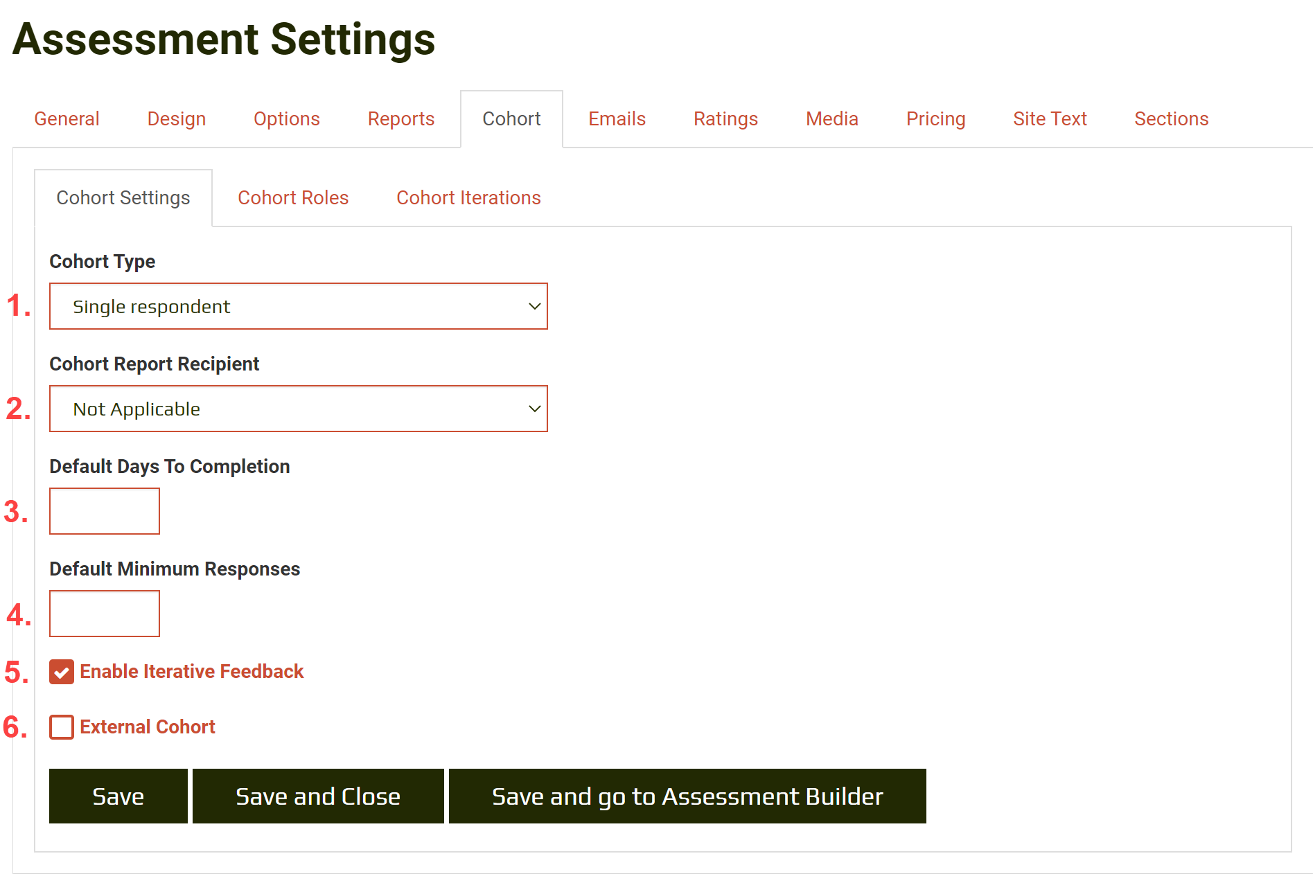
Task: Switch to the Cohort Roles sub-tab
Action: [292, 197]
